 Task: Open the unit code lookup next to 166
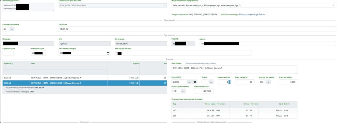pos(268,82)
